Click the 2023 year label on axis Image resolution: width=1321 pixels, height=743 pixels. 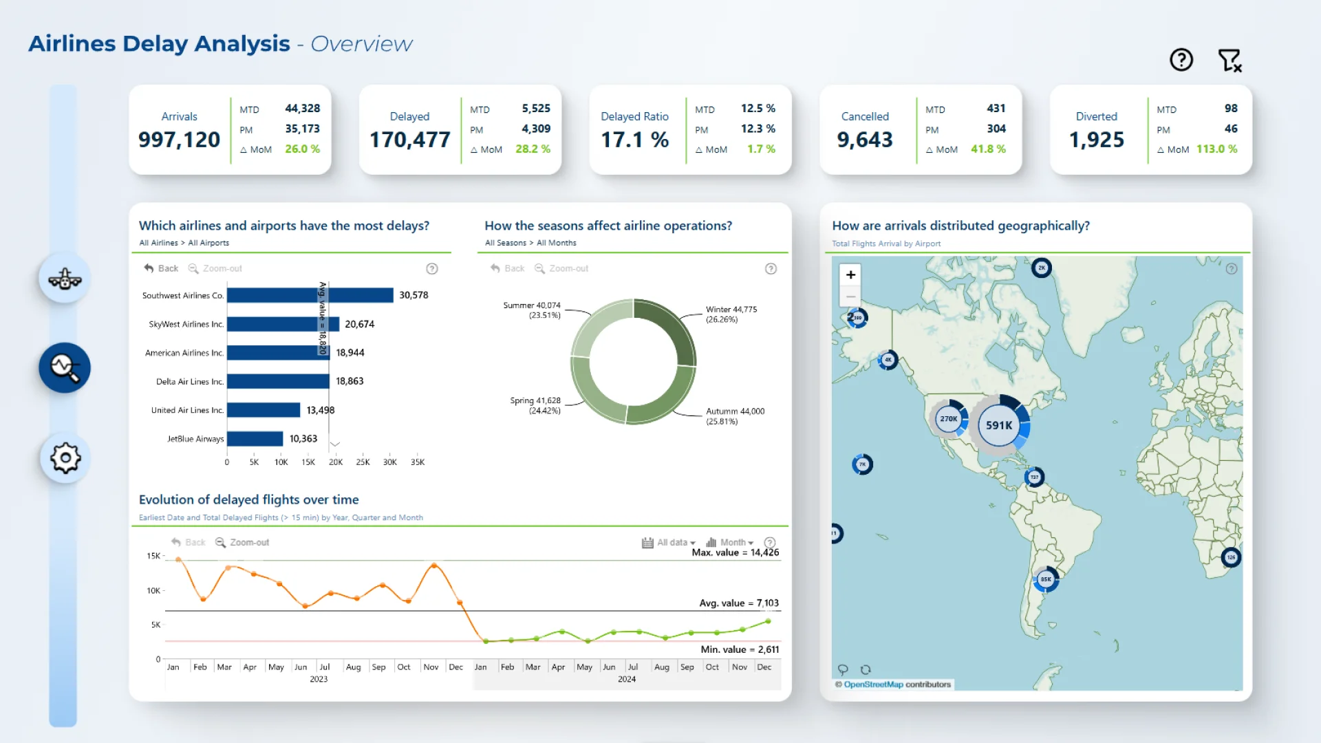tap(319, 679)
